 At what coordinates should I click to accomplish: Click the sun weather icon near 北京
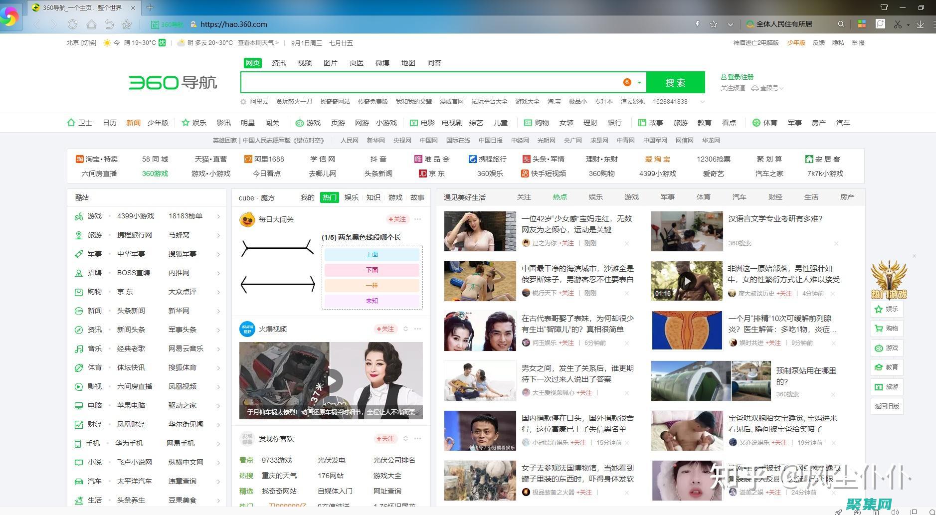tap(106, 43)
